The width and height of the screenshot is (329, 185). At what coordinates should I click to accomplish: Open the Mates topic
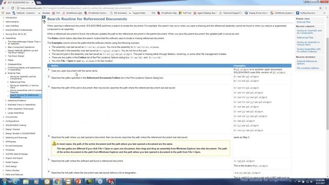10,60
